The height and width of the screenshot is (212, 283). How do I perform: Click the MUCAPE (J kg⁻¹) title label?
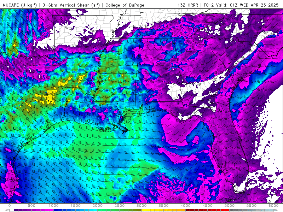(x=20, y=5)
